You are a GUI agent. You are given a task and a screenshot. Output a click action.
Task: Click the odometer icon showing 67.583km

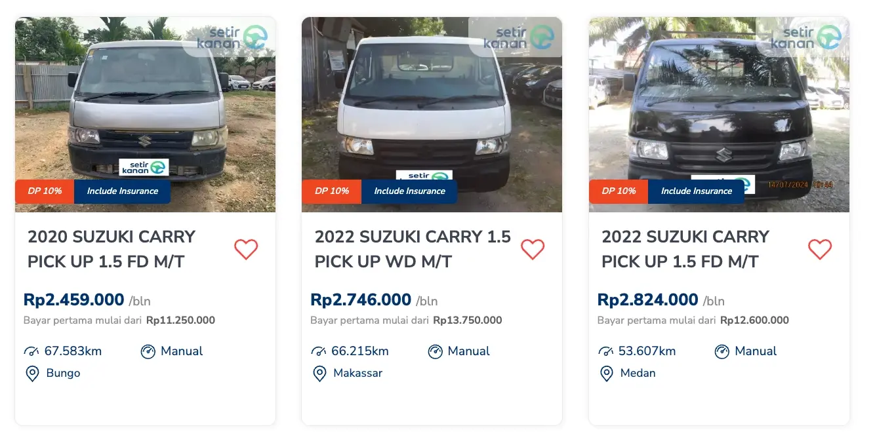click(32, 351)
